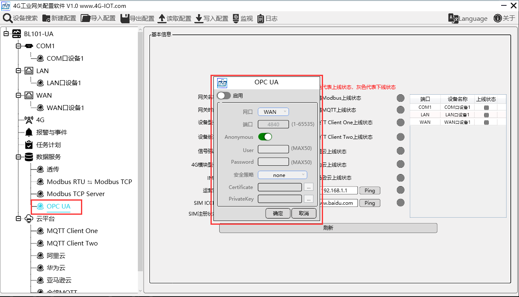
Task: Click the BL101-UA gateway device icon
Action: pos(17,34)
